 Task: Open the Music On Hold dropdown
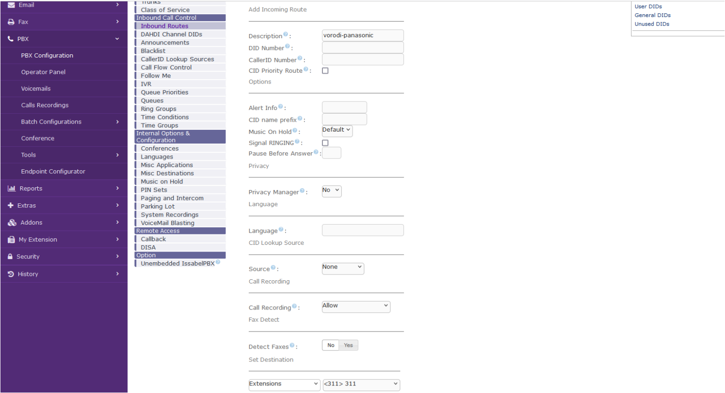[x=337, y=130]
